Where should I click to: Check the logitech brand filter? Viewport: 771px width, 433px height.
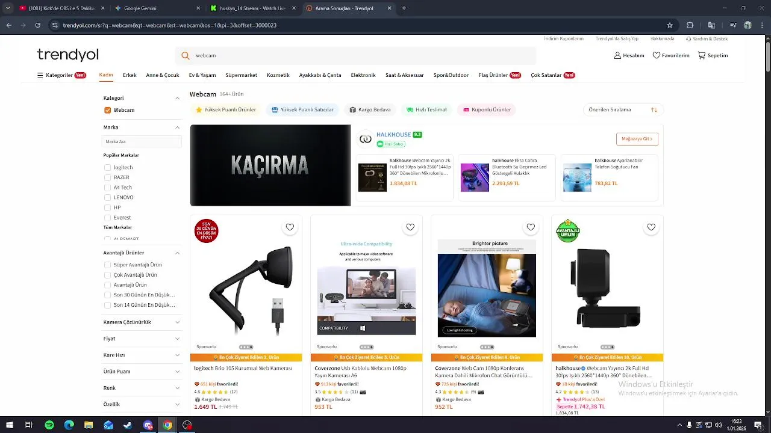pos(107,168)
